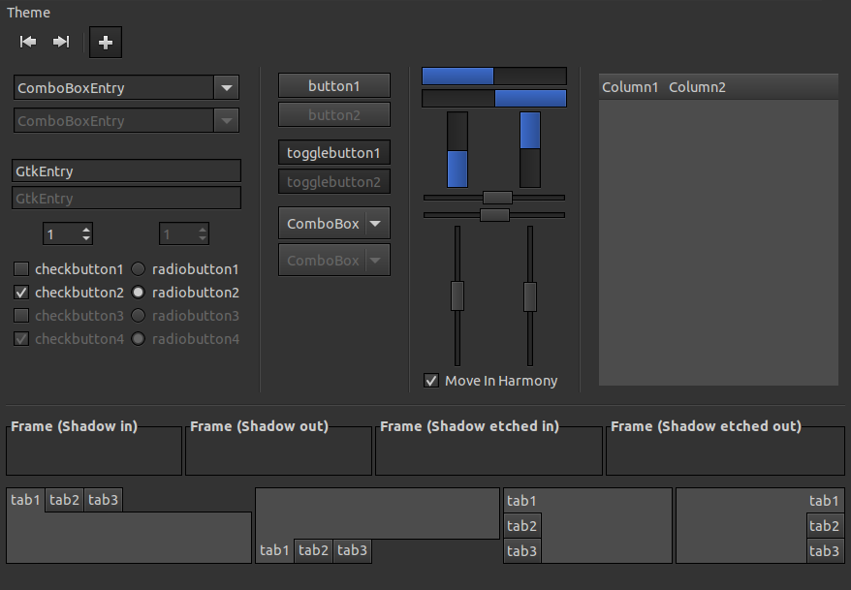Focus the active ComboBoxEntry text field
The height and width of the screenshot is (590, 851).
(114, 87)
